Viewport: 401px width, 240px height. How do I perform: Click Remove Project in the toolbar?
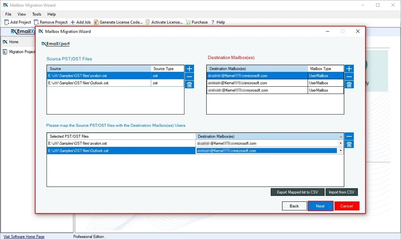click(50, 22)
